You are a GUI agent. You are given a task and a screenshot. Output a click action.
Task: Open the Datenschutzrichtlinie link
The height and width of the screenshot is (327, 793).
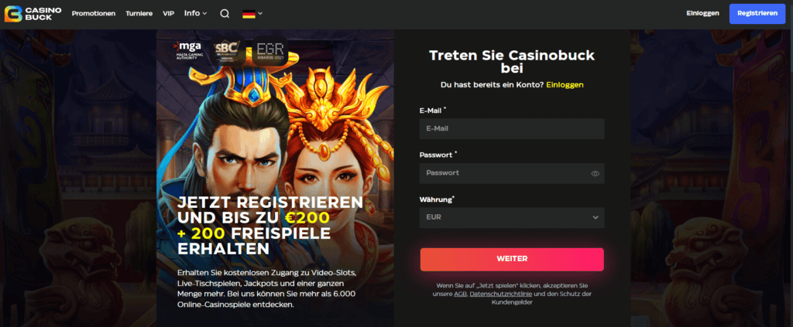tap(501, 294)
